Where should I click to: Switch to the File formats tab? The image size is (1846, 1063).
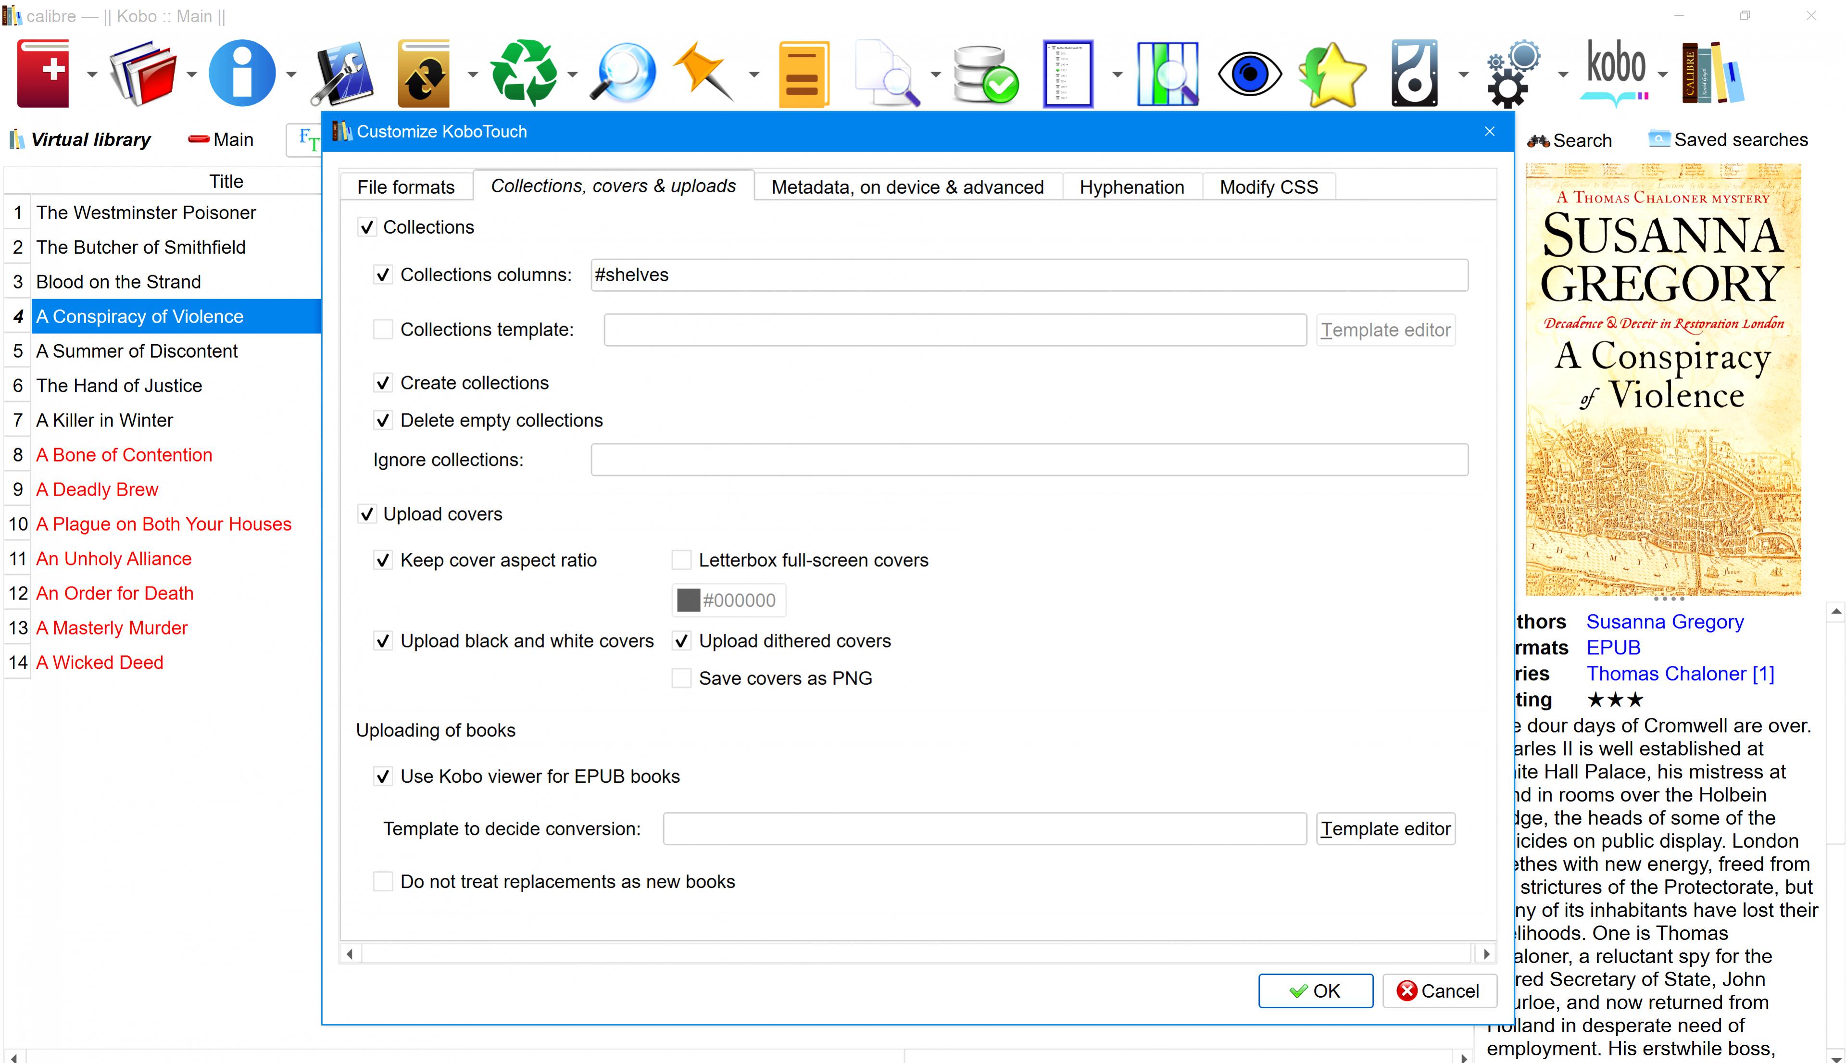tap(405, 187)
